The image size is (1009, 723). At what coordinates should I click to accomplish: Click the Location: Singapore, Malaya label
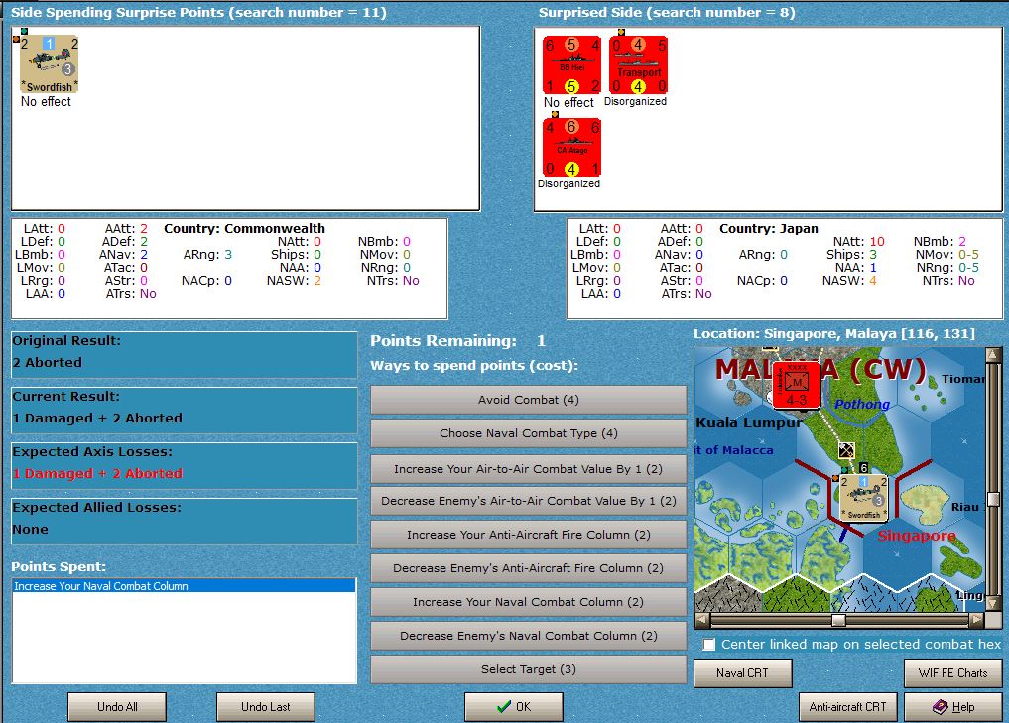834,334
